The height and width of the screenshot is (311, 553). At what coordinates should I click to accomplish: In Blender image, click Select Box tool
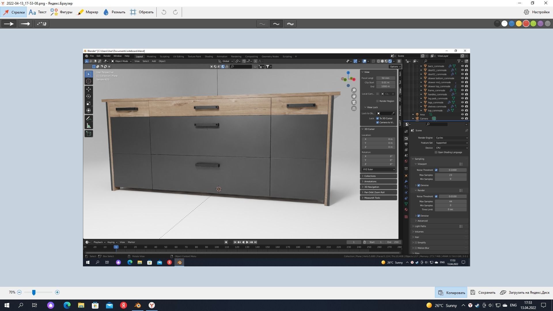coord(89,74)
